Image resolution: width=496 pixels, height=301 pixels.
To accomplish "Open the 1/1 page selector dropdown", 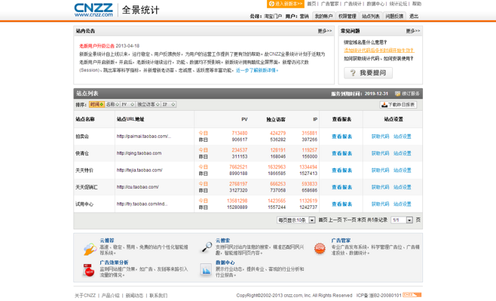I will (402, 220).
